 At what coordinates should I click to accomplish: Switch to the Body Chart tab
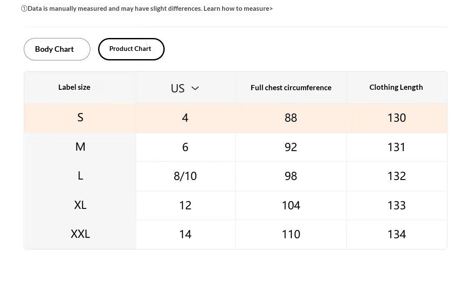pyautogui.click(x=57, y=49)
